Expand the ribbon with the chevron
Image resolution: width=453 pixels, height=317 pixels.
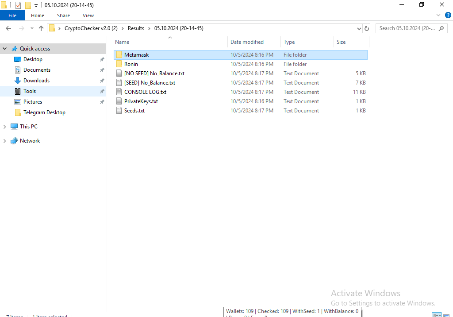point(438,15)
